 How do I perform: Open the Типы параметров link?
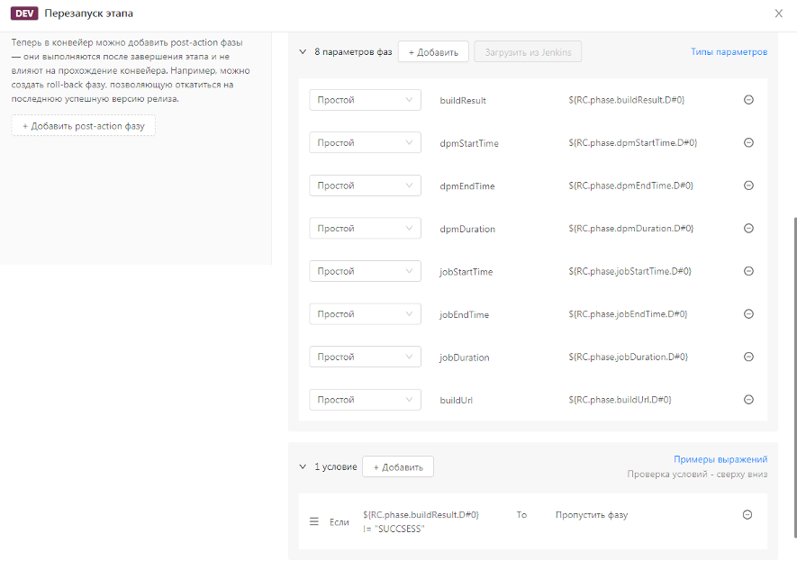[729, 52]
